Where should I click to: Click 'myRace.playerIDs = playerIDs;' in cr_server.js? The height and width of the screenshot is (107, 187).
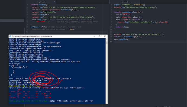pyautogui.click(x=129, y=17)
